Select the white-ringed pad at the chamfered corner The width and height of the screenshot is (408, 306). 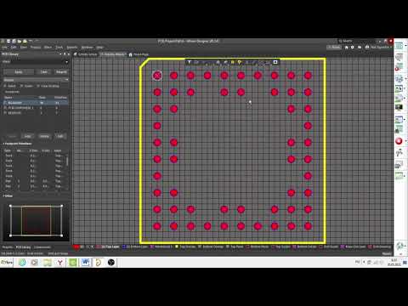(157, 76)
